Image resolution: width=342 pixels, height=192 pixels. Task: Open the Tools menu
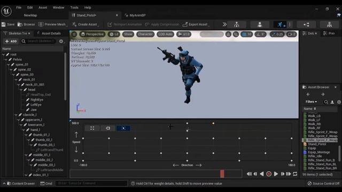(x=74, y=7)
